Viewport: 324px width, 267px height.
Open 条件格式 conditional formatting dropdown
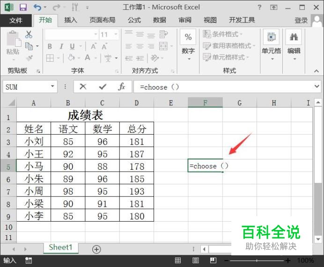tap(222, 34)
